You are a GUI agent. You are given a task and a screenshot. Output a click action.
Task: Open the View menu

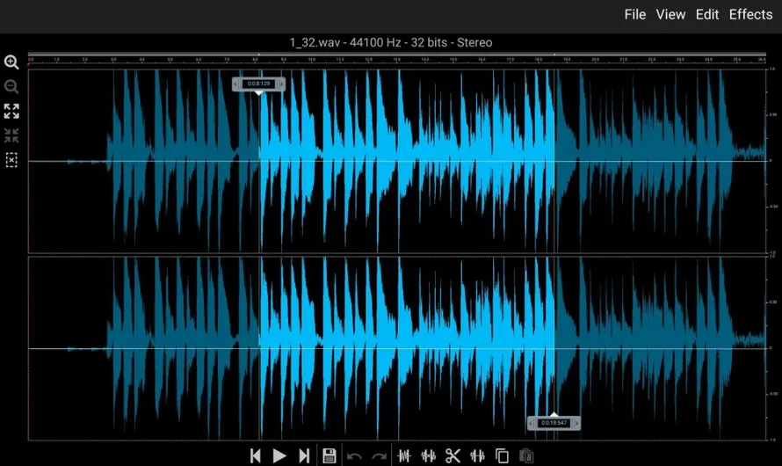pyautogui.click(x=670, y=14)
